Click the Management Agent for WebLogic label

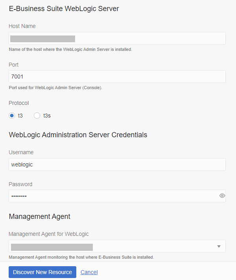click(49, 234)
